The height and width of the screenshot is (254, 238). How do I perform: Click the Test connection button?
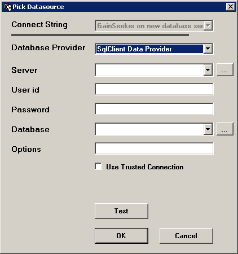[121, 211]
